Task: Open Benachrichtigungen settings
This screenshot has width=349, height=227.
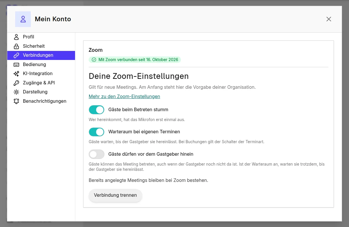Action: click(x=41, y=101)
